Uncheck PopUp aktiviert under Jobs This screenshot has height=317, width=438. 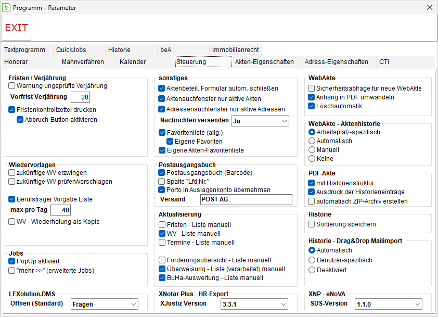point(12,261)
